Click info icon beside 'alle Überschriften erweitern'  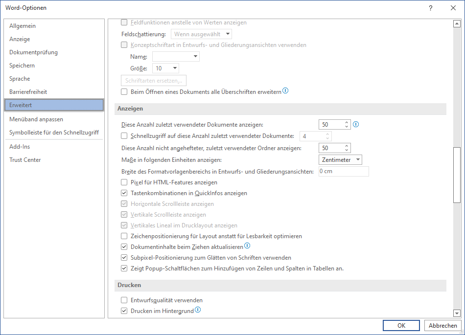[286, 91]
